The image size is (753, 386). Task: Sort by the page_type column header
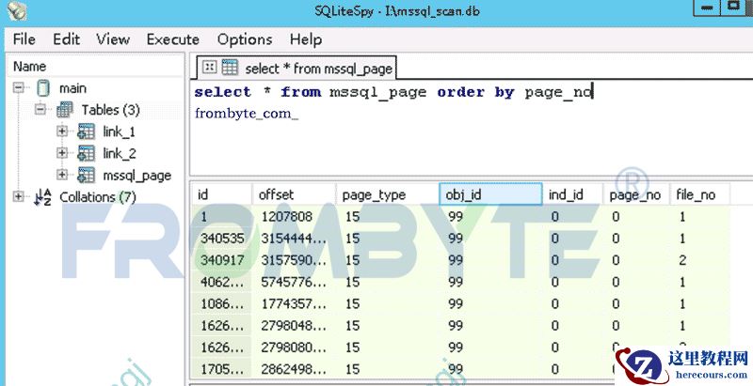click(388, 194)
